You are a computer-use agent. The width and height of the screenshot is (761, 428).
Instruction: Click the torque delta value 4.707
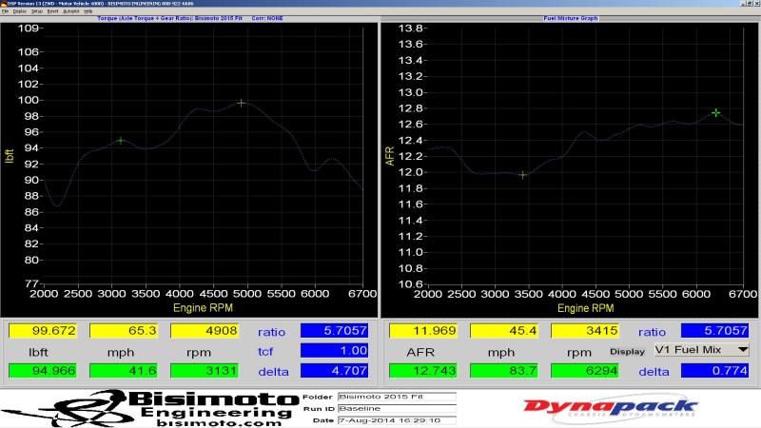335,371
